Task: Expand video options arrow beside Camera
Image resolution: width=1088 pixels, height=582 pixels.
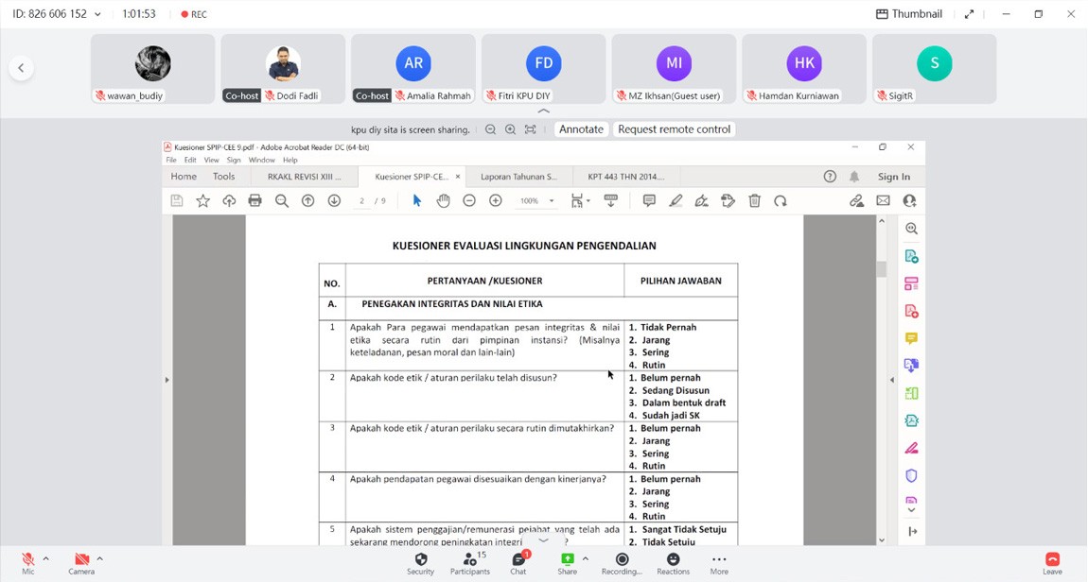Action: pos(99,558)
